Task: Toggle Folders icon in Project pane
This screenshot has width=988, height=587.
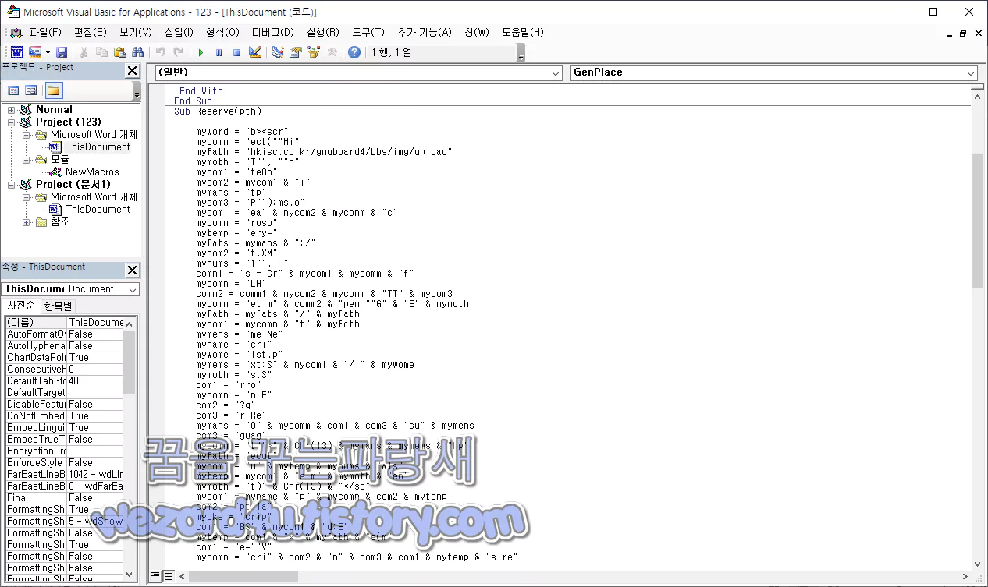Action: click(x=53, y=90)
